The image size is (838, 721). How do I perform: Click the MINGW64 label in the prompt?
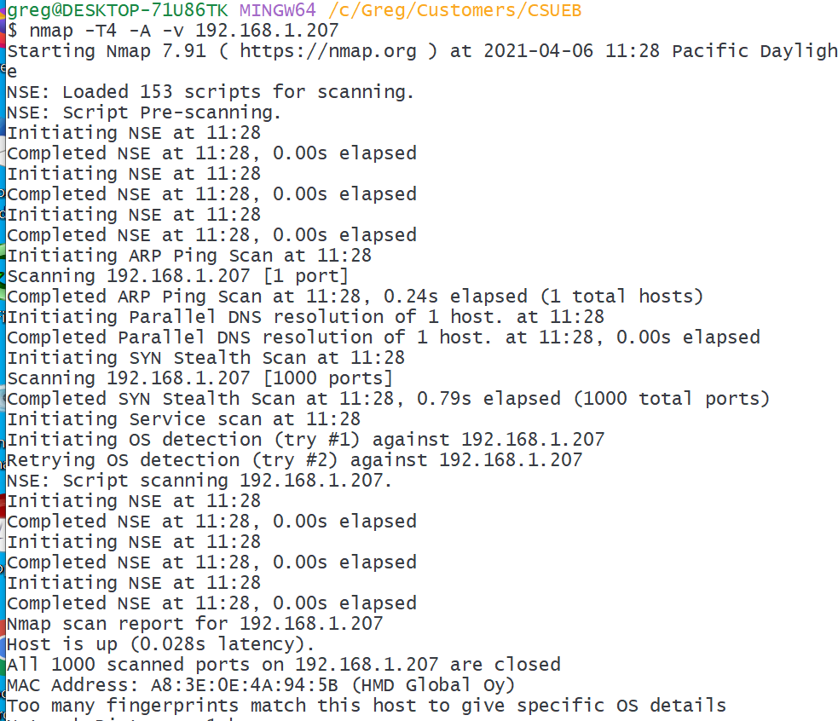pyautogui.click(x=278, y=10)
